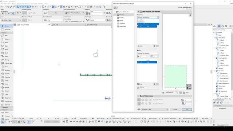The image size is (233, 131).
Task: Select the Door tool
Action: 7,67
